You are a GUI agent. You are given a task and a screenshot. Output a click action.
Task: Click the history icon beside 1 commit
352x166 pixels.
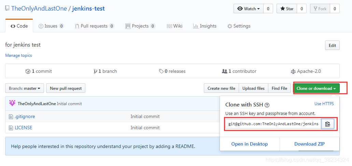28,71
